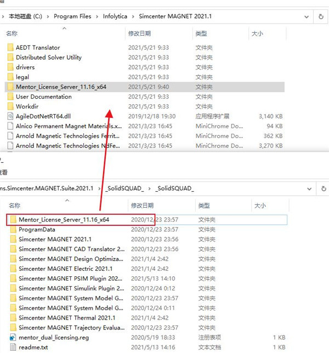Image resolution: width=329 pixels, height=353 pixels.
Task: Click the Simcenter MAGNET PSIM Plugin folder icon
Action: click(x=13, y=278)
